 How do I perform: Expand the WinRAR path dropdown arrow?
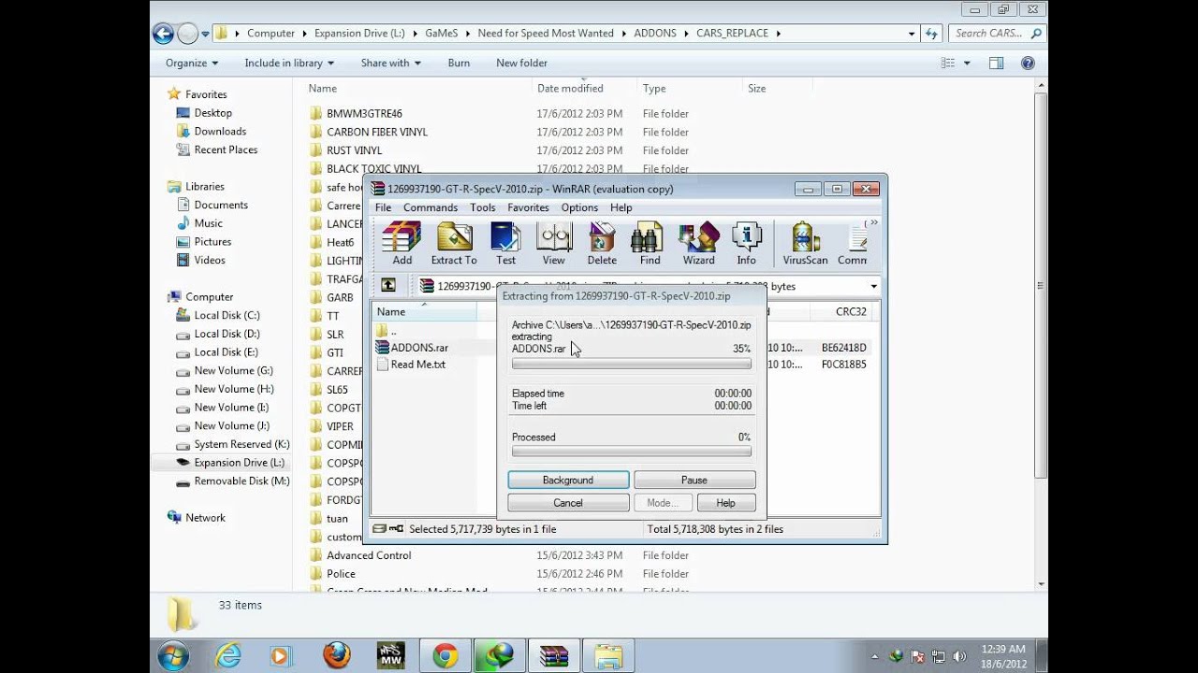(x=873, y=286)
